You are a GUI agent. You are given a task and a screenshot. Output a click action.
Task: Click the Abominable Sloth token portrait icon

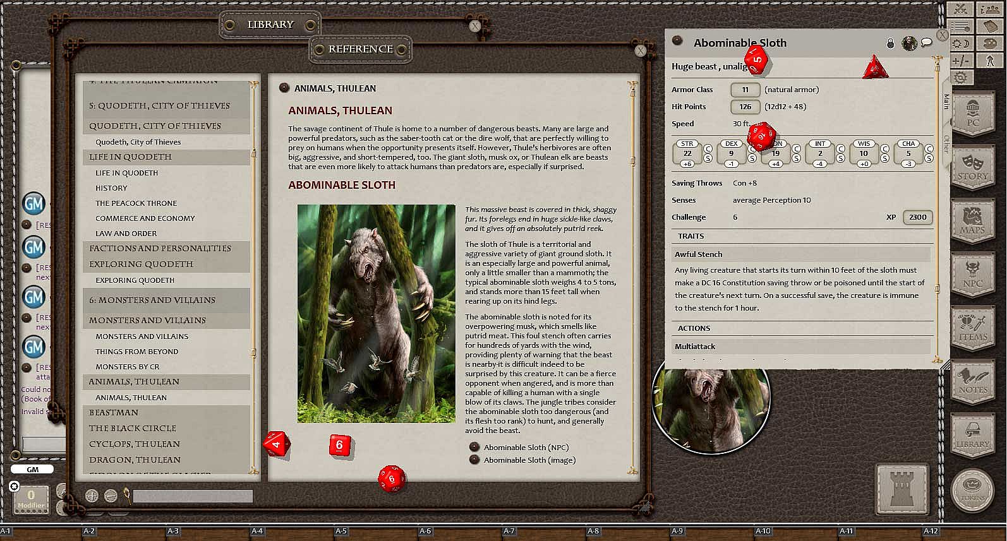(x=909, y=43)
